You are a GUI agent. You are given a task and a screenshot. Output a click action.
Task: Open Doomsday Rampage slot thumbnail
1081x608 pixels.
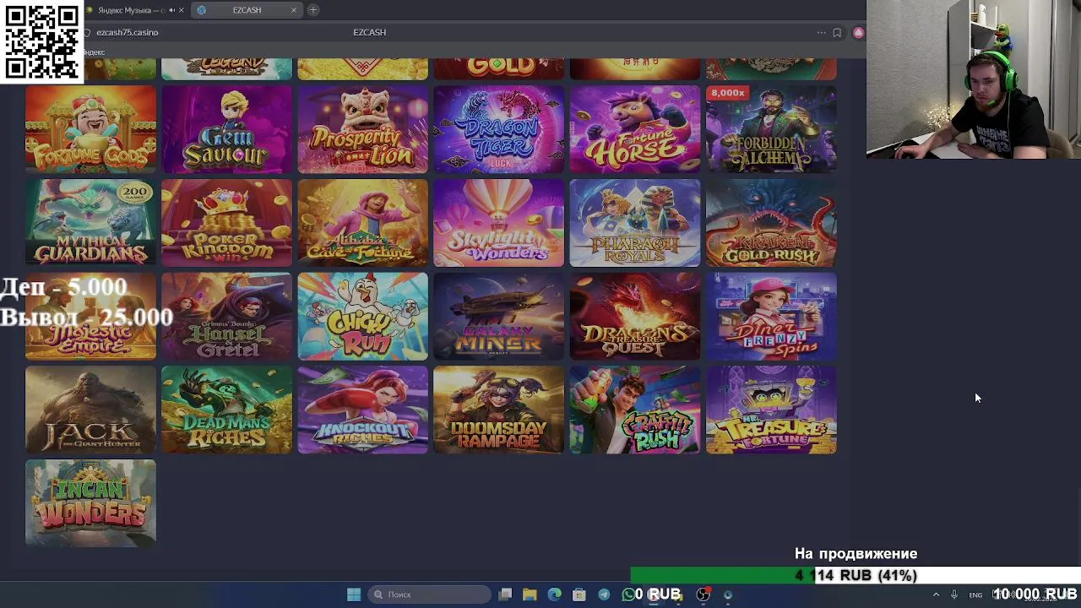(x=498, y=410)
